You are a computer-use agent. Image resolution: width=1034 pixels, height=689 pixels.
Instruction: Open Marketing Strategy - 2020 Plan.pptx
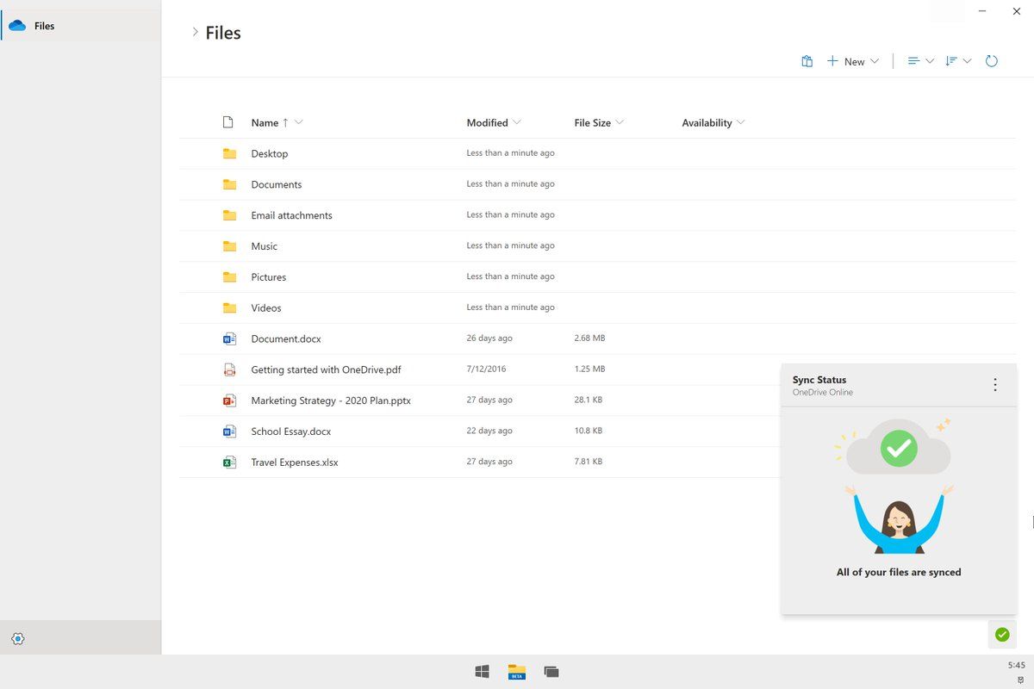pos(330,400)
